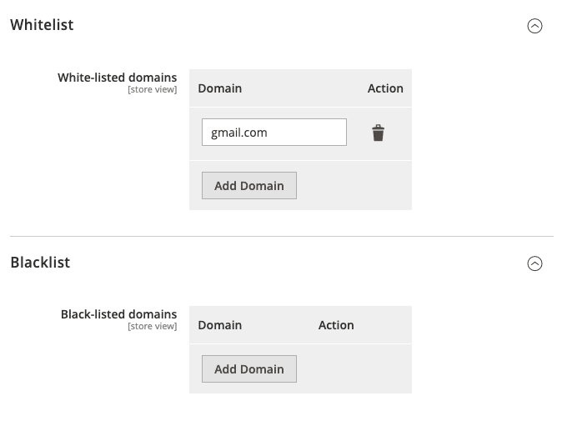
Task: Select the Action header in whitelist table
Action: click(x=385, y=88)
